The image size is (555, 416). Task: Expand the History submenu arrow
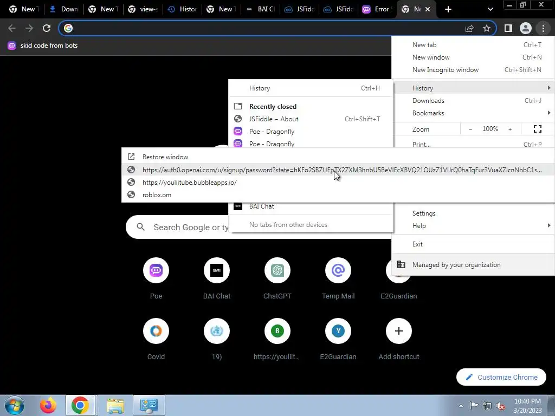pos(548,88)
